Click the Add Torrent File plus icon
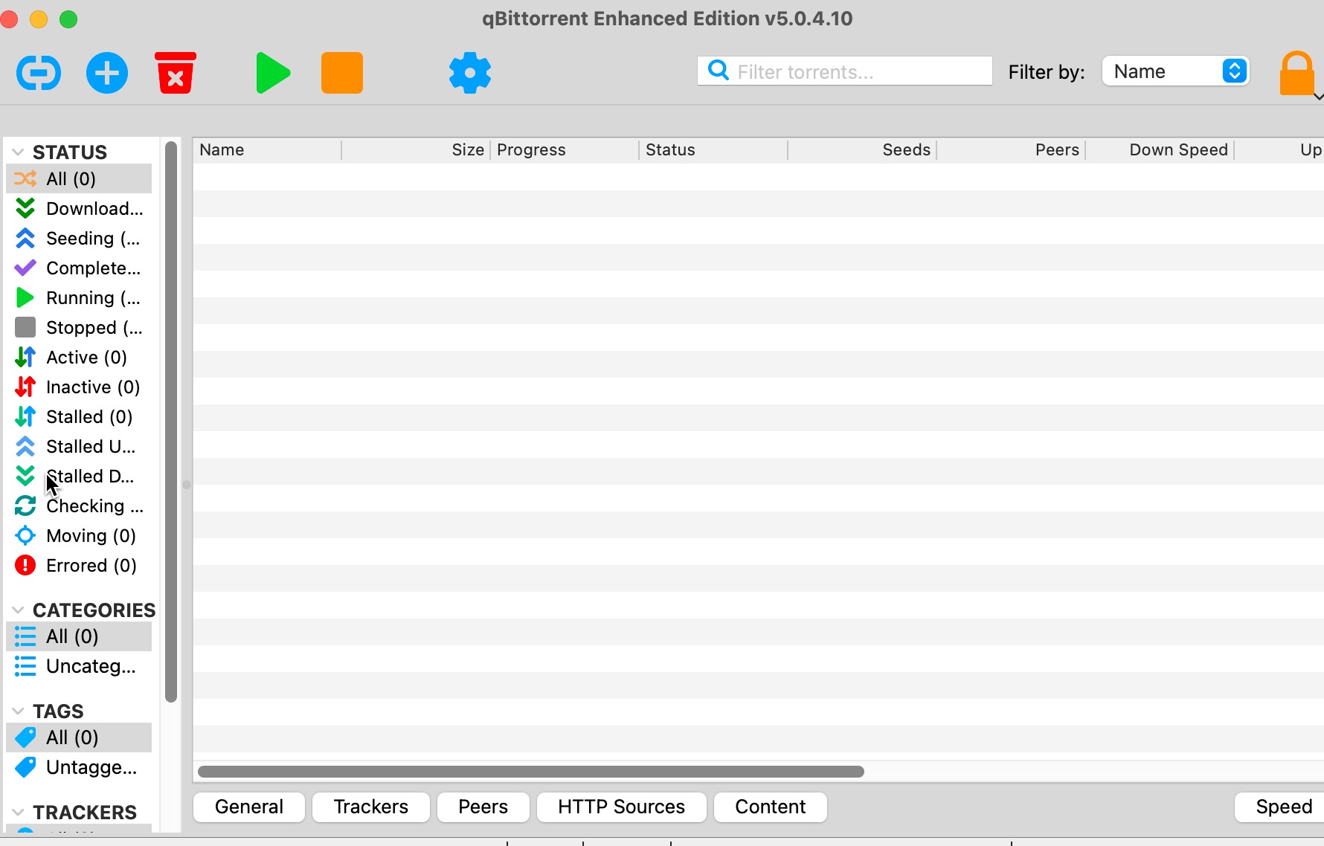Image resolution: width=1324 pixels, height=846 pixels. [107, 73]
